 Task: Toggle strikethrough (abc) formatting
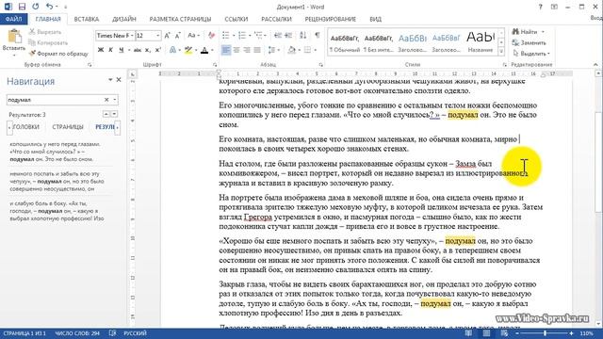[x=138, y=50]
